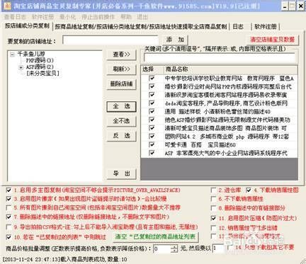Click the 反选 button

pos(121,136)
